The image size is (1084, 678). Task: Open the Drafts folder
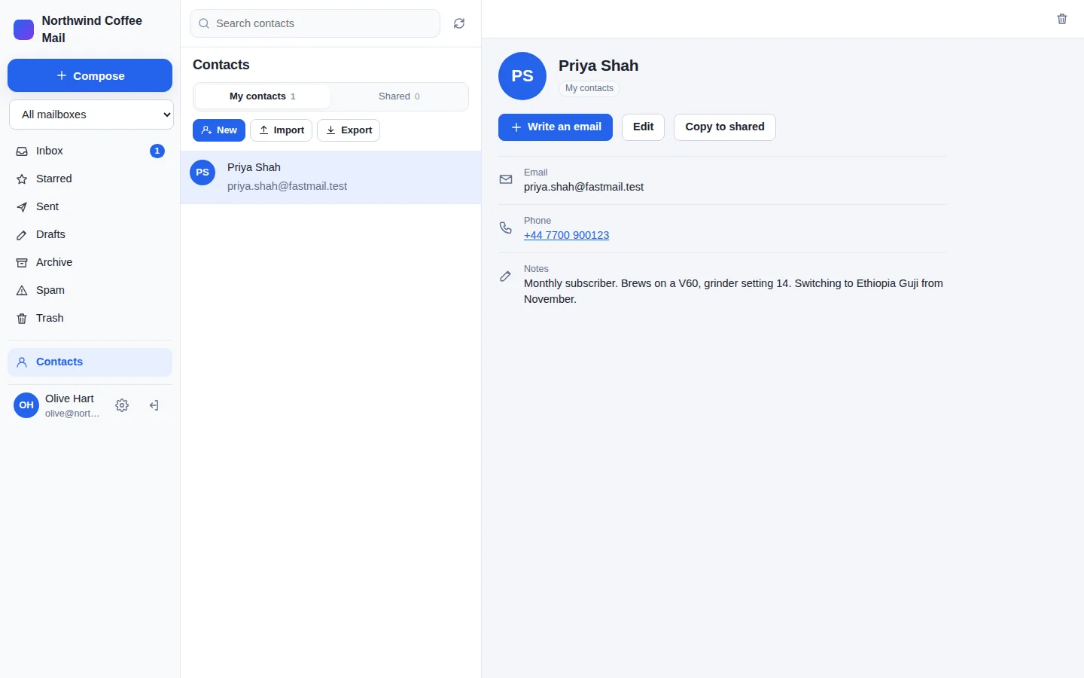pyautogui.click(x=90, y=234)
